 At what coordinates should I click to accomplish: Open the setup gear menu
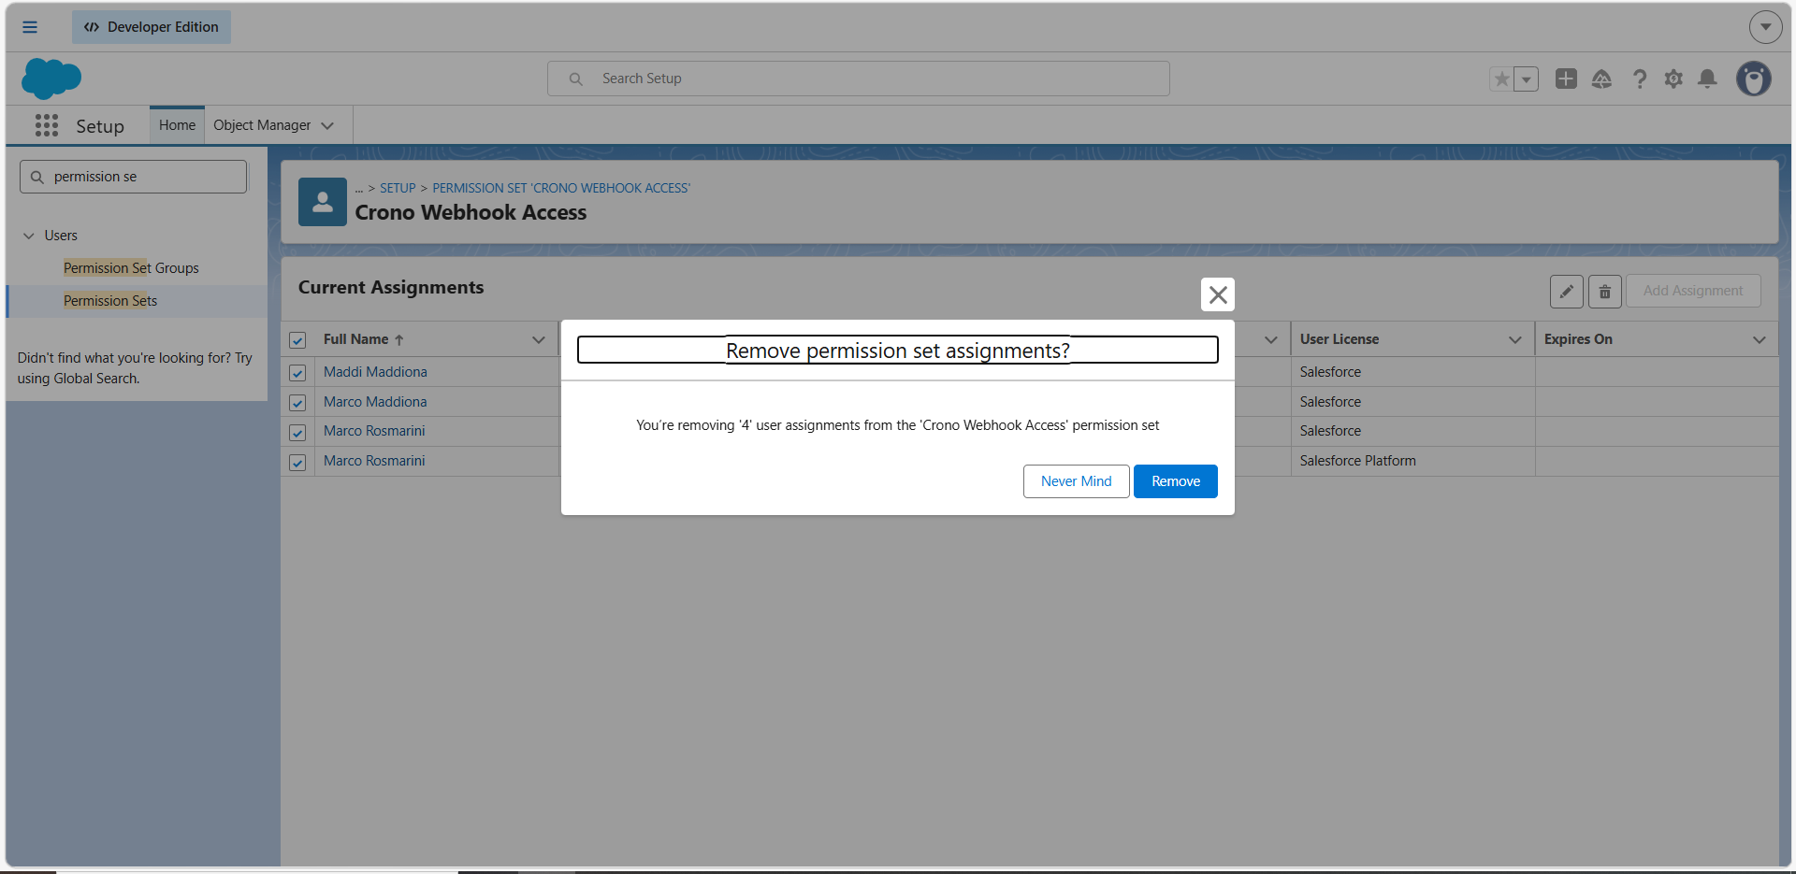[x=1673, y=79]
